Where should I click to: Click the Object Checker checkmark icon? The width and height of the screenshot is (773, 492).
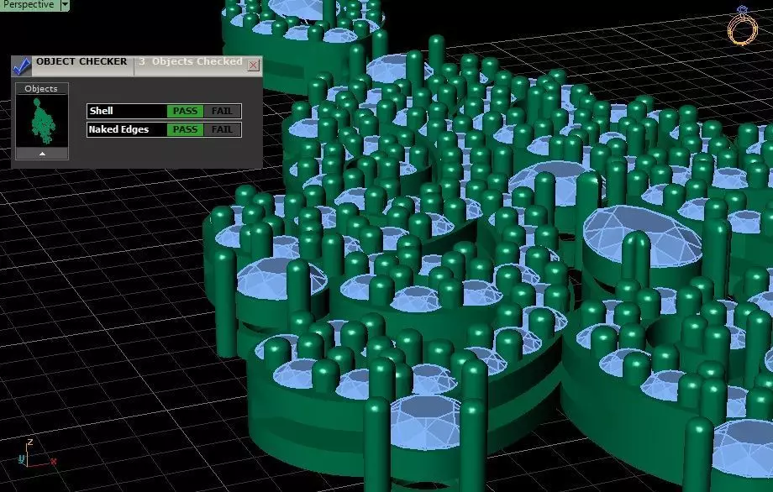(x=22, y=66)
